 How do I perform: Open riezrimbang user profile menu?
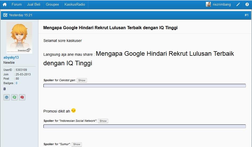point(222,4)
